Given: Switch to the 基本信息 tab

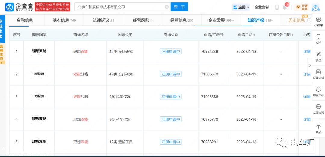Looking at the screenshot, I should tap(64, 20).
